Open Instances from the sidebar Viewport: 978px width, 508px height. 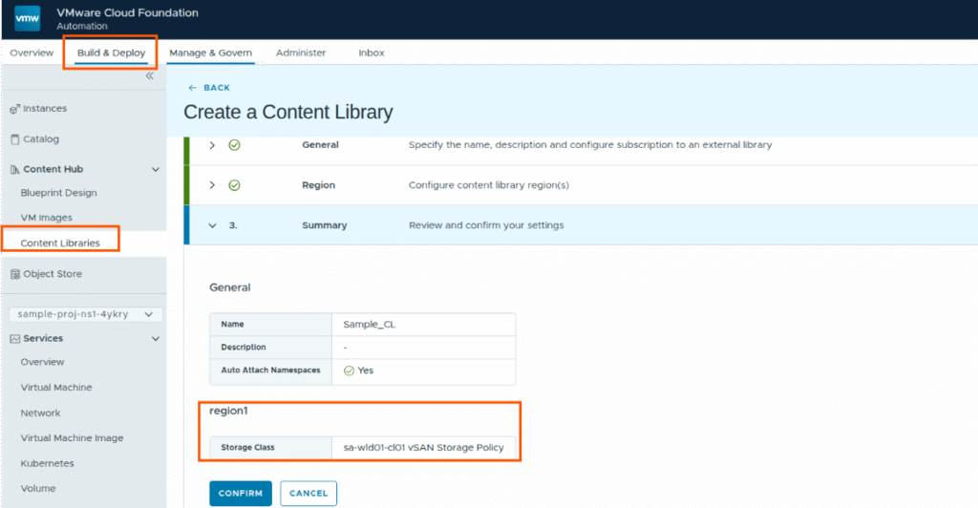pos(44,109)
